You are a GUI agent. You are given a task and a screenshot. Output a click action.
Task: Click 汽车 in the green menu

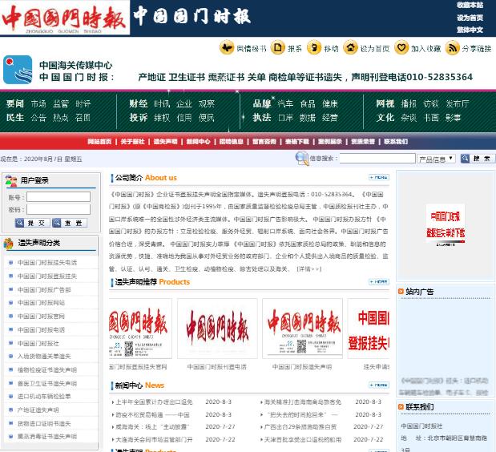point(285,103)
